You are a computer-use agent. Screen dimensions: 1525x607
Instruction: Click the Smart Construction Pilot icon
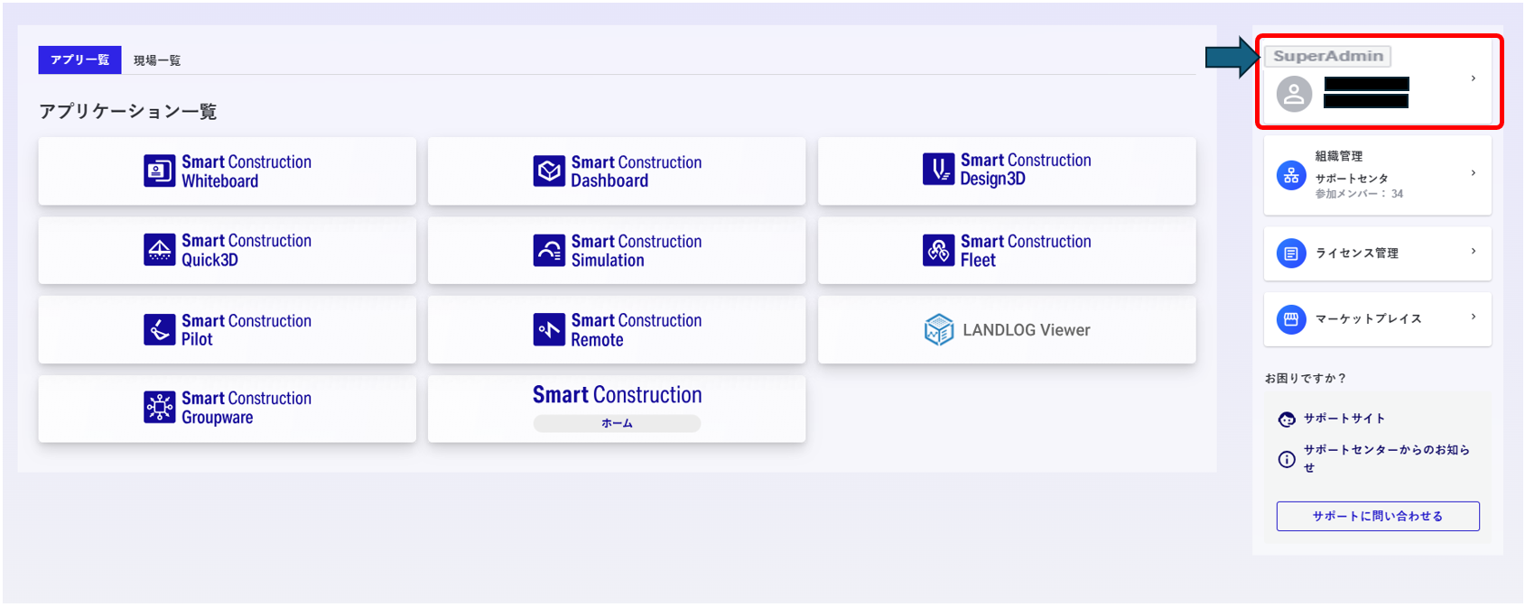(160, 329)
